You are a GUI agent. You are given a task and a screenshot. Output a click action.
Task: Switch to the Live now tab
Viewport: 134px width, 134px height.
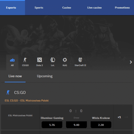(15, 76)
